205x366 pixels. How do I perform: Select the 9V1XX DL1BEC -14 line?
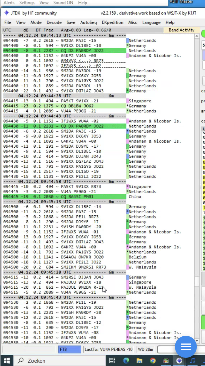coord(65,207)
